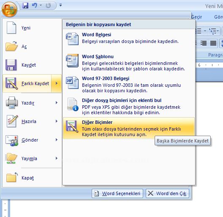The image size is (223, 217).
Task: Click the Gönder people icon
Action: click(12, 140)
